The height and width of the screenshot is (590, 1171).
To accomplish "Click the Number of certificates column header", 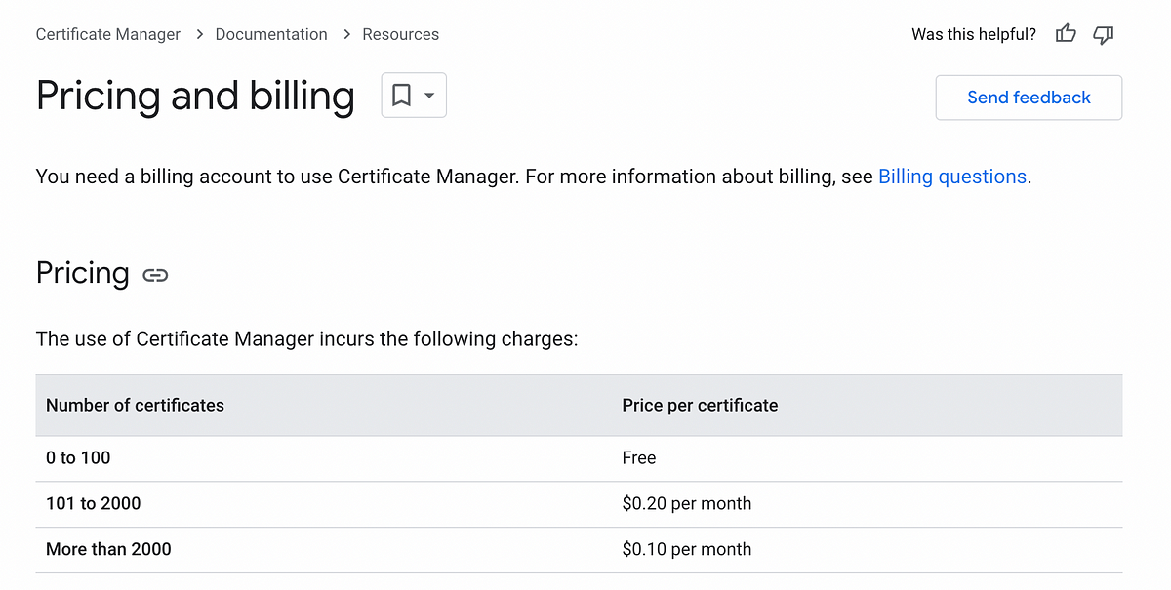I will 135,405.
